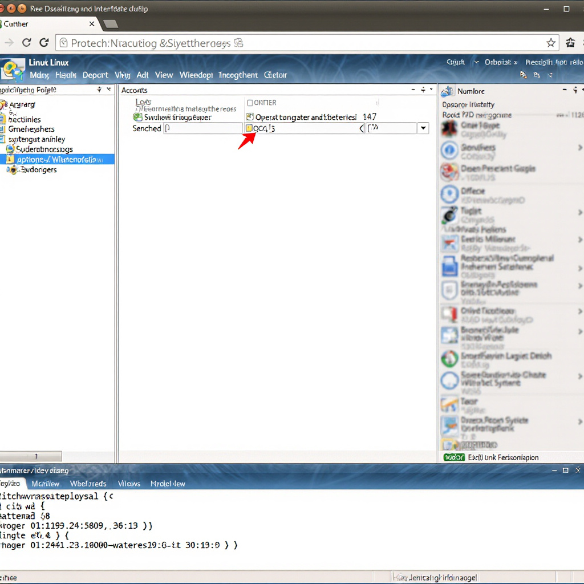Image resolution: width=584 pixels, height=584 pixels.
Task: Click the Doen Pesciant Gogis icon
Action: click(x=449, y=172)
